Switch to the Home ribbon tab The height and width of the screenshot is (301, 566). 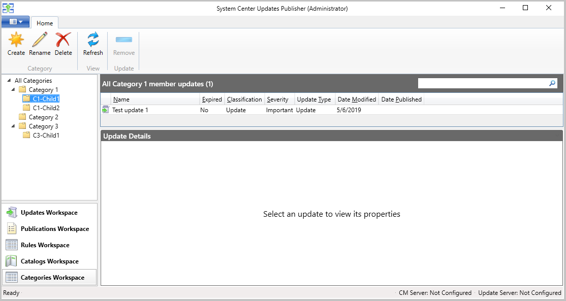coord(45,22)
